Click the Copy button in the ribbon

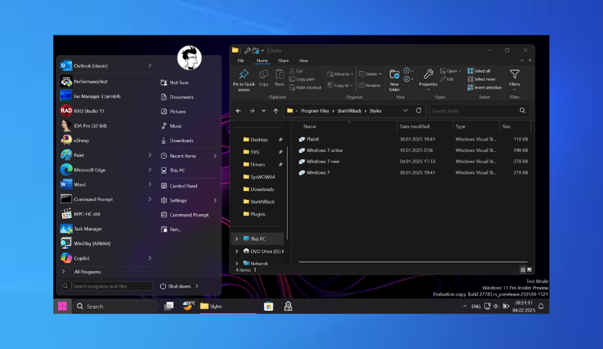263,78
